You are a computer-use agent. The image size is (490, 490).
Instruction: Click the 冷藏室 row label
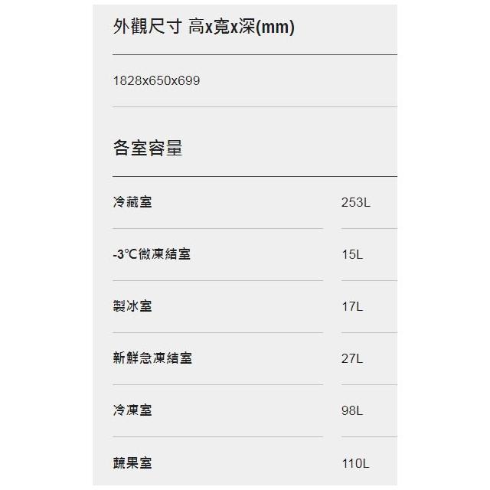point(132,202)
